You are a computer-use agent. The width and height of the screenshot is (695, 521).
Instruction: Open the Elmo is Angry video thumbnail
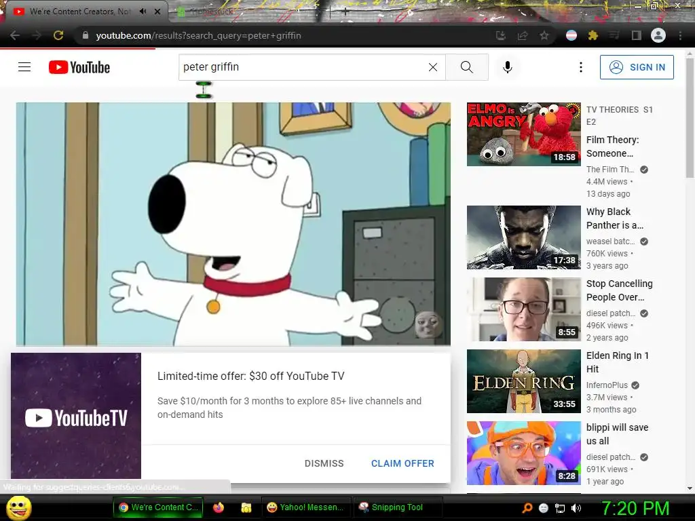(x=523, y=134)
